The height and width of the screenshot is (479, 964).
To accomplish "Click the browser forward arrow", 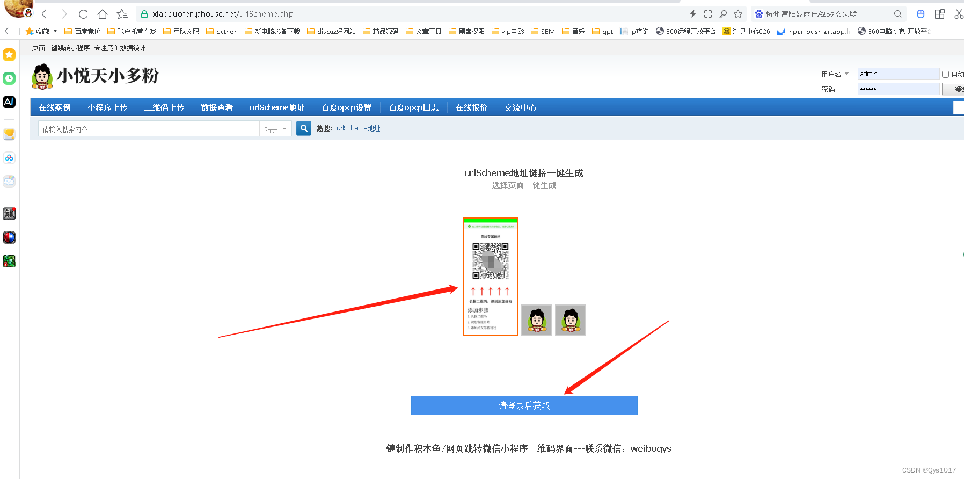I will click(64, 14).
